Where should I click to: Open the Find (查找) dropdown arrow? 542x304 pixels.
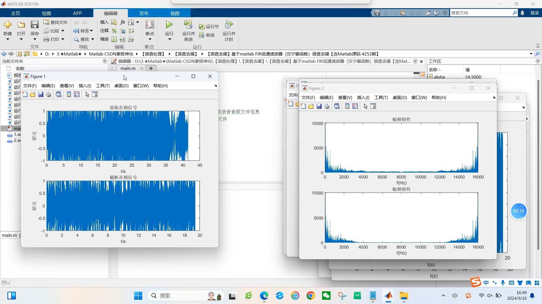pos(93,39)
